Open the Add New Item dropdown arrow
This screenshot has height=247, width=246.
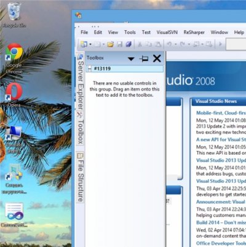[103, 44]
